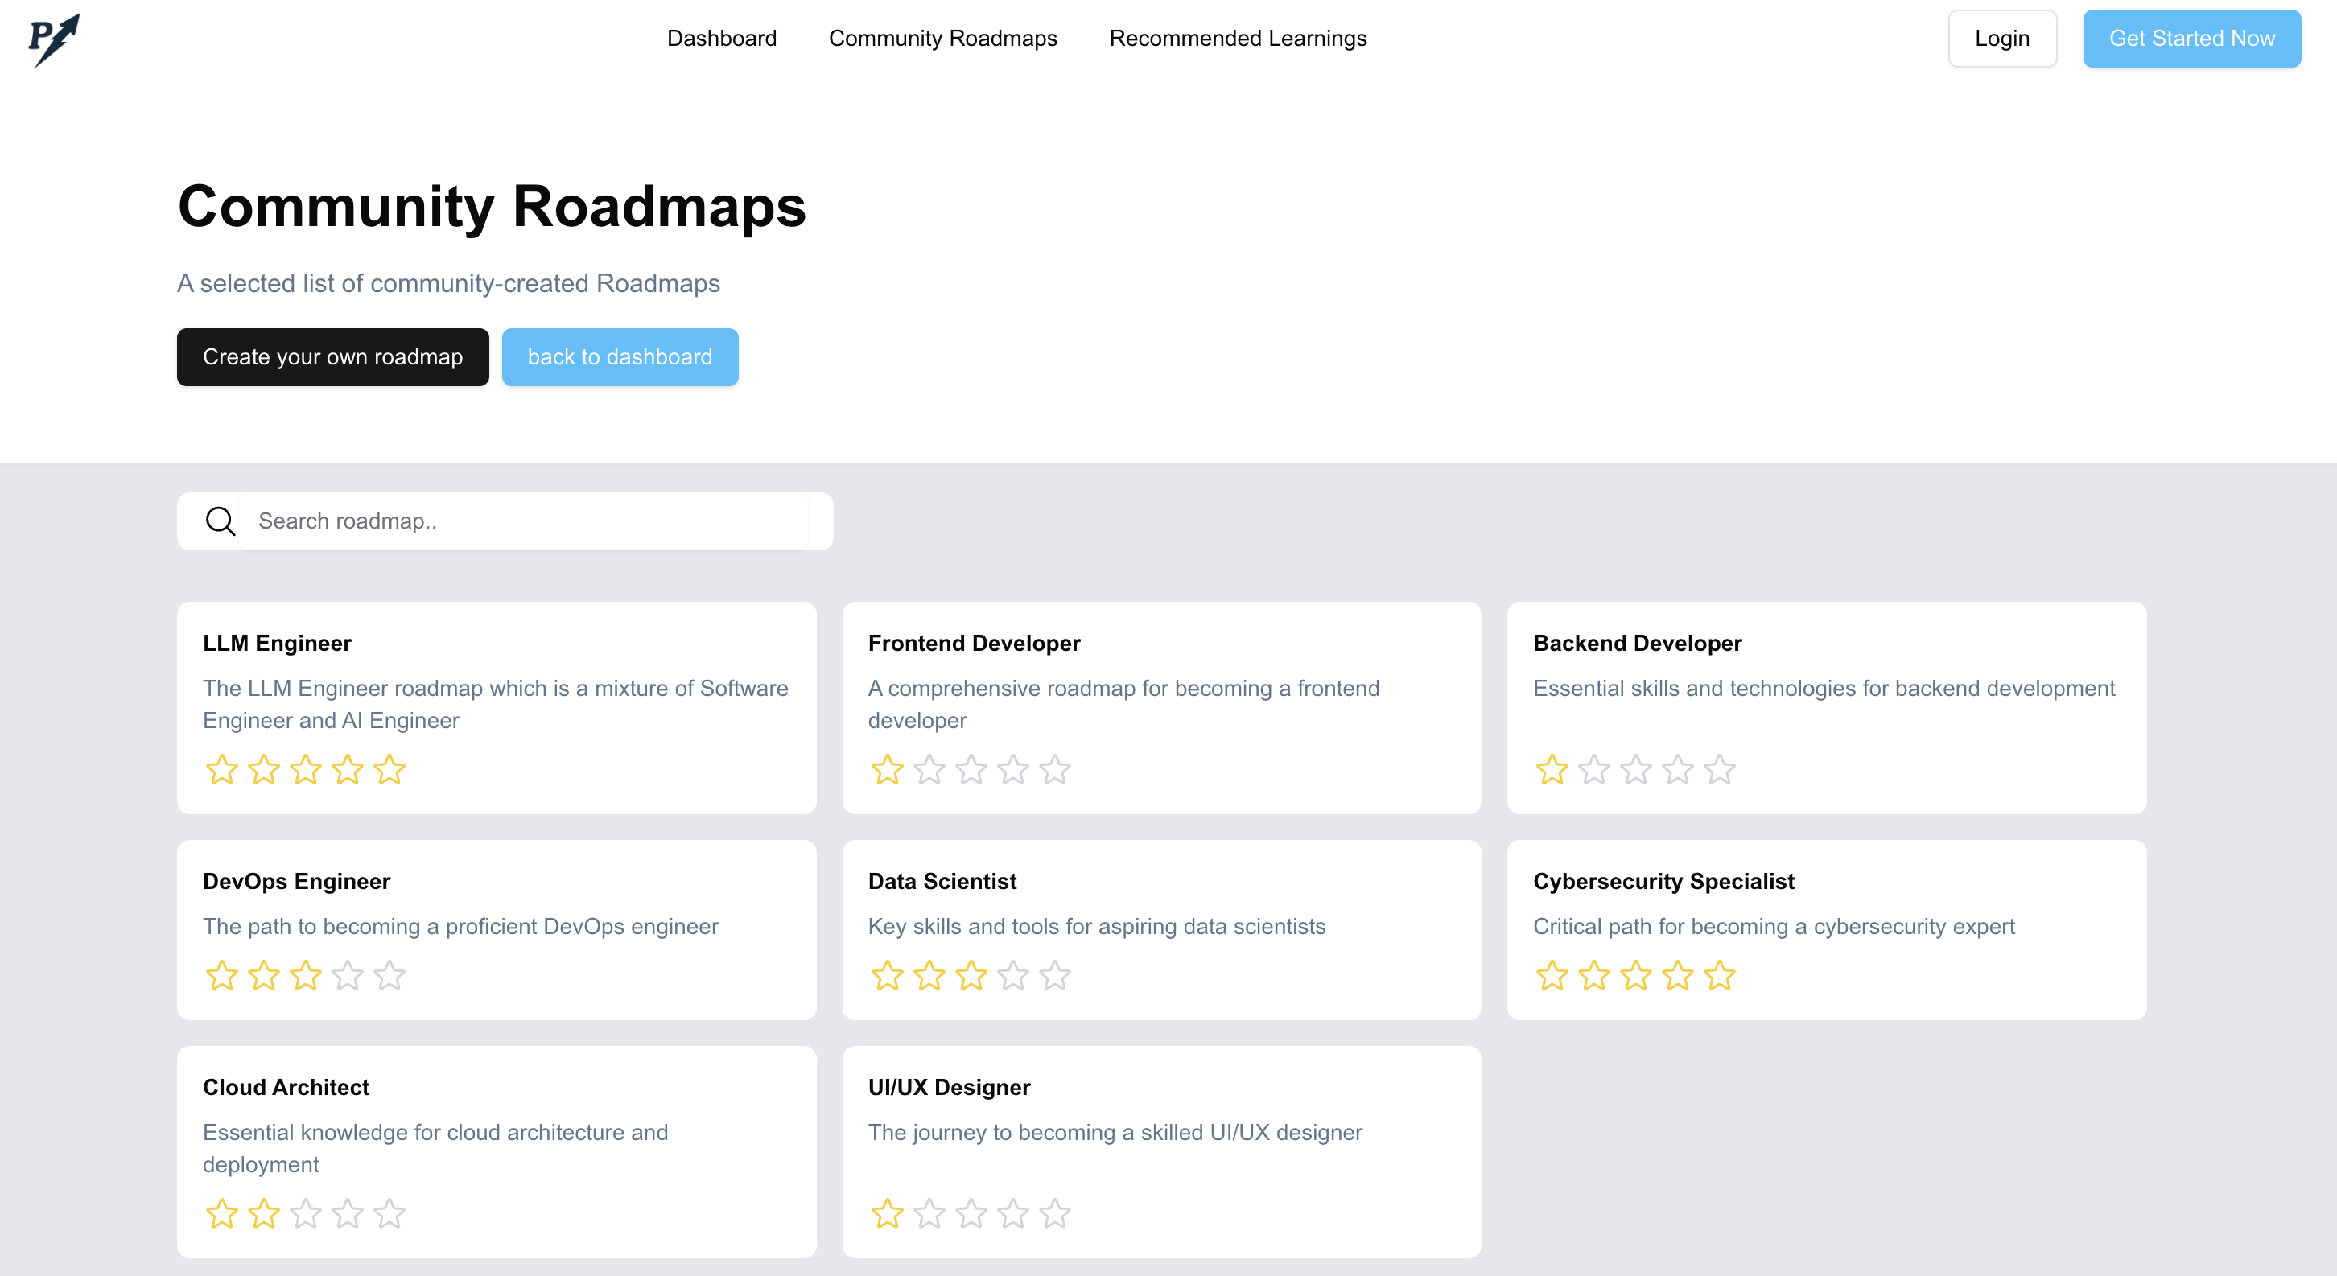The width and height of the screenshot is (2337, 1276).
Task: Click Get Started Now button
Action: 2191,38
